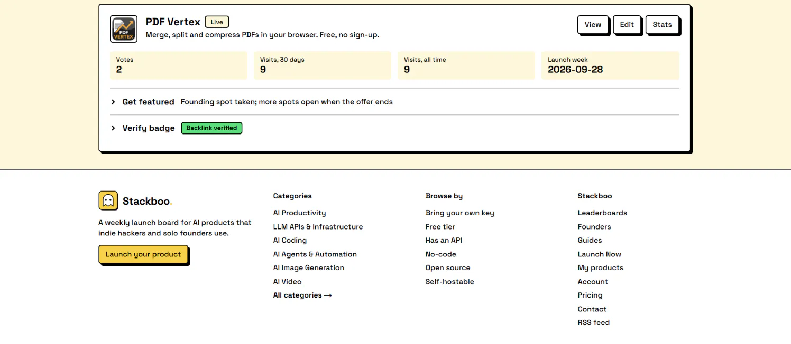Open the PDF Vertex product title
Screen dimensions: 791x344
tap(173, 22)
